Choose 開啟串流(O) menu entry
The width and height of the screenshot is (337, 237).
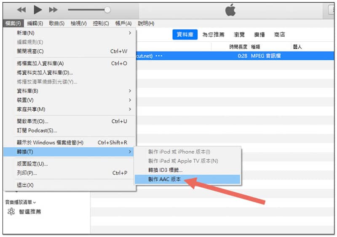(70, 121)
